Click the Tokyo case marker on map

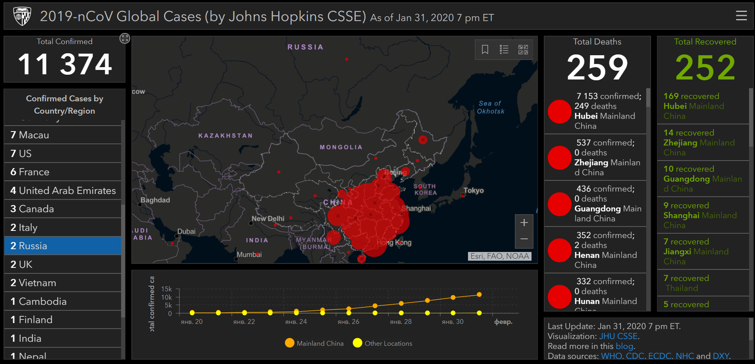click(462, 196)
